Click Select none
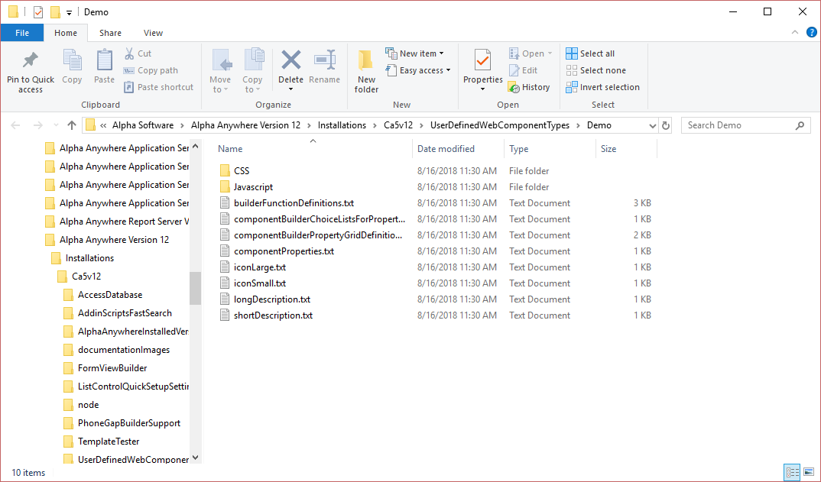The height and width of the screenshot is (482, 821). tap(595, 70)
